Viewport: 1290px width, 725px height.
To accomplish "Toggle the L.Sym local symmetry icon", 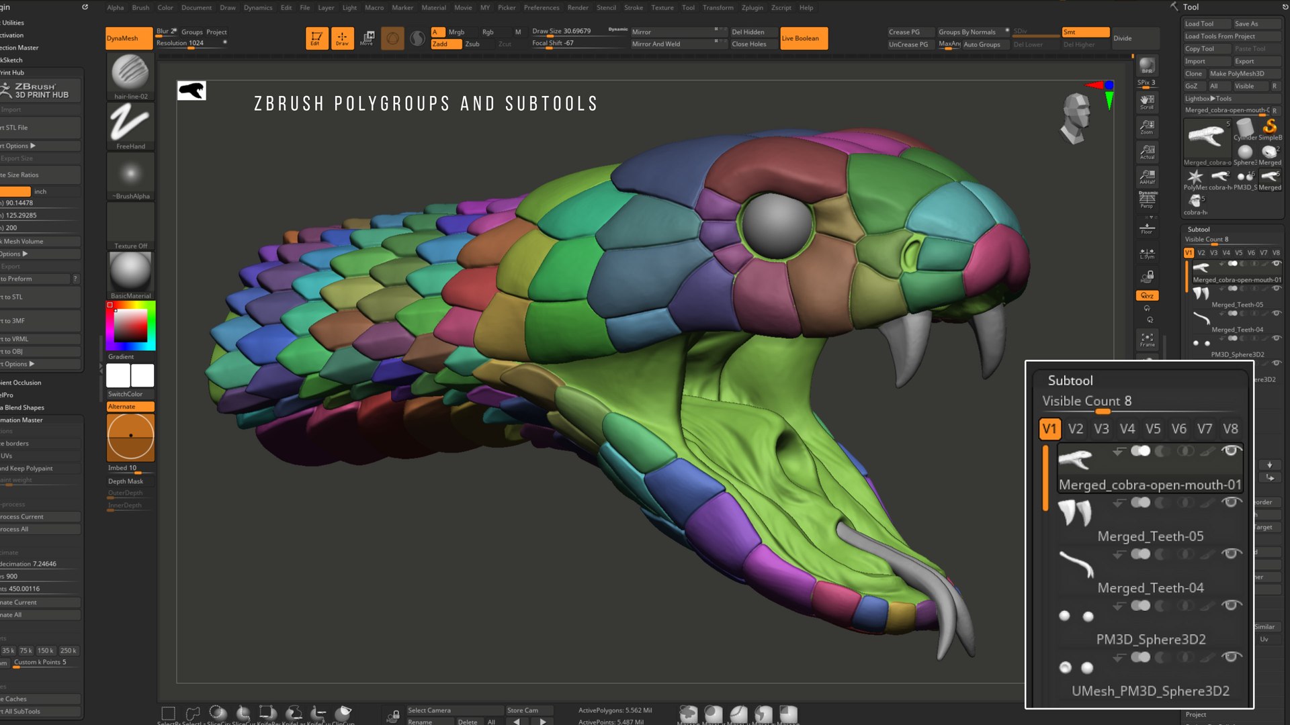I will pos(1147,253).
